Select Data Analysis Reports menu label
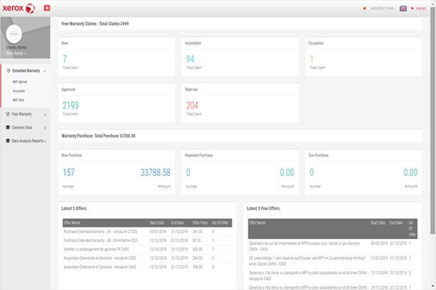This screenshot has width=436, height=290. [x=28, y=140]
